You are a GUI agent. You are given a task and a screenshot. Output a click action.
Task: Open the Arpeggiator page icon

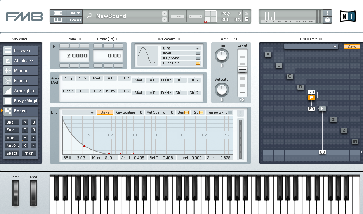[x=8, y=91]
